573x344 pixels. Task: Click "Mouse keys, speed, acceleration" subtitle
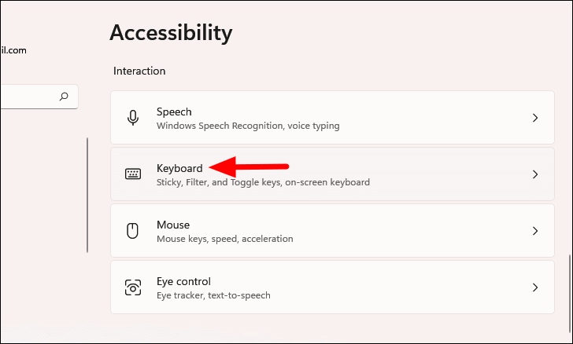(224, 239)
